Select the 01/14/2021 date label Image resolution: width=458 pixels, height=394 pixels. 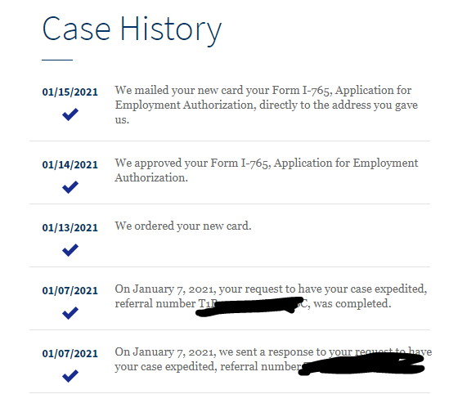(70, 164)
